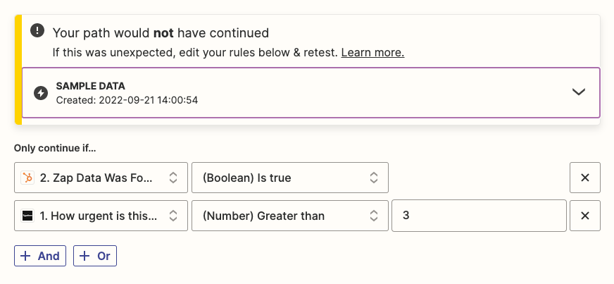Expand the Sample Data chevron
Screen dimensions: 614x284
tap(579, 92)
